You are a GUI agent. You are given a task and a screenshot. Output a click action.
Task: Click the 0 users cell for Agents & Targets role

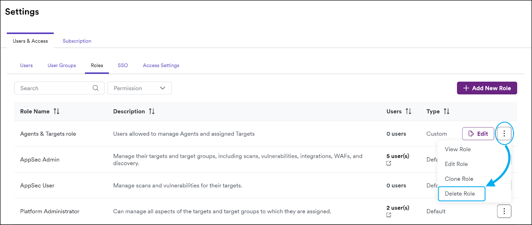(396, 134)
